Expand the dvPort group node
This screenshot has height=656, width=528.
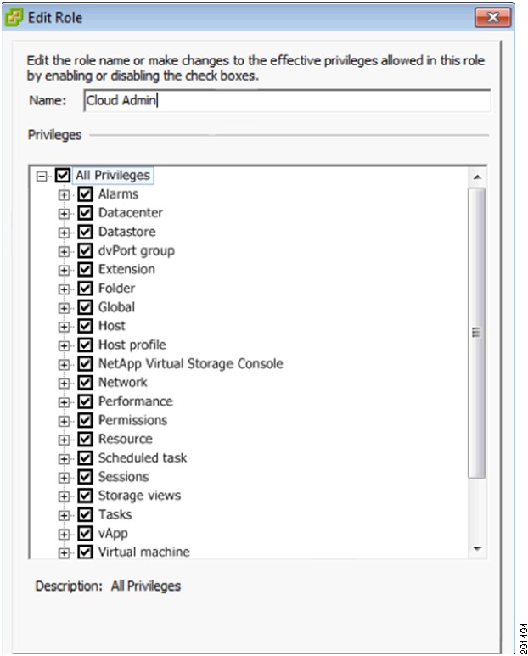pyautogui.click(x=64, y=251)
